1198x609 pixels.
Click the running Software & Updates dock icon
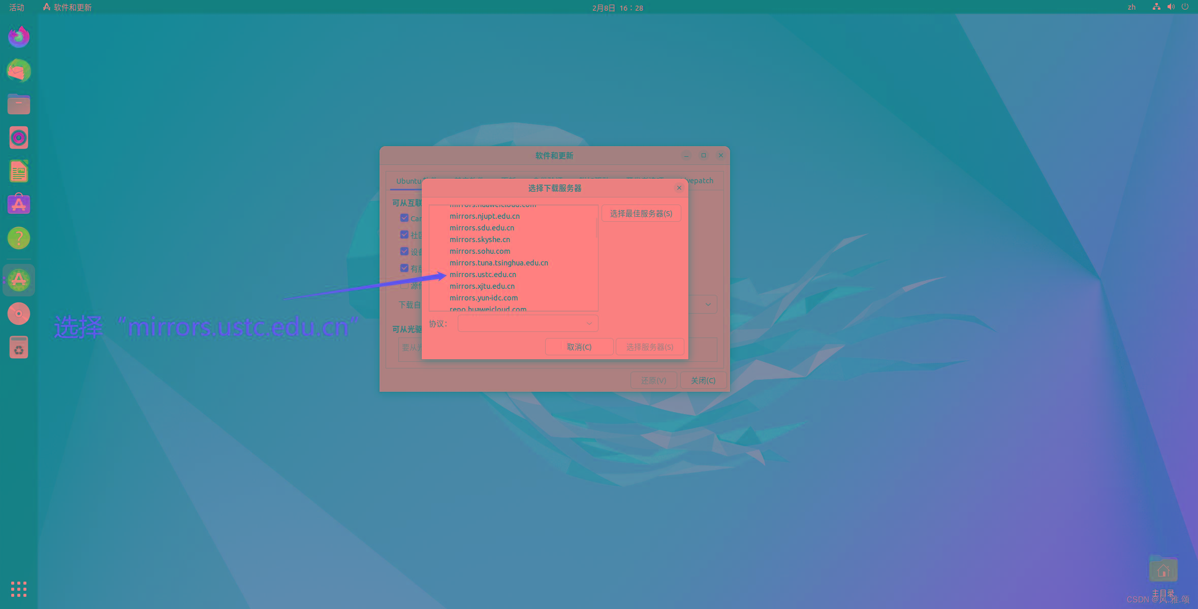[19, 280]
